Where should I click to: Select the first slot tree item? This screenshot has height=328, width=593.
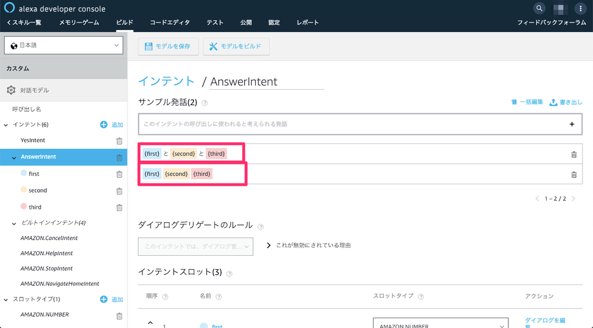[x=34, y=174]
